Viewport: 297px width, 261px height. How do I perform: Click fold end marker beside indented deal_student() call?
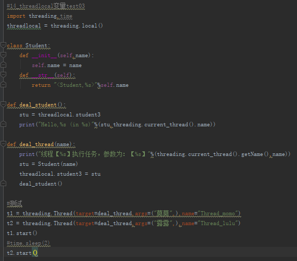(3, 184)
